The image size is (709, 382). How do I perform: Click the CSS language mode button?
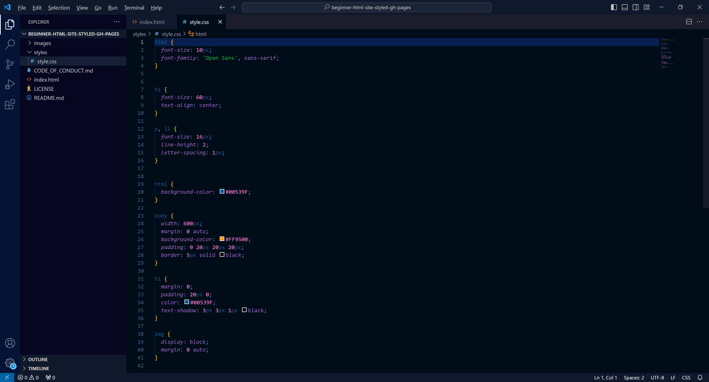pyautogui.click(x=686, y=378)
